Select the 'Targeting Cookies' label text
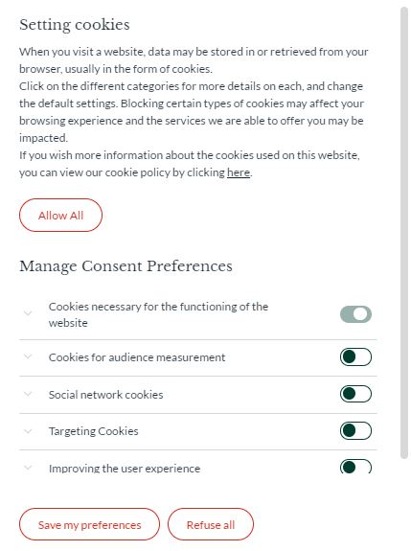411x551 pixels. pyautogui.click(x=94, y=431)
